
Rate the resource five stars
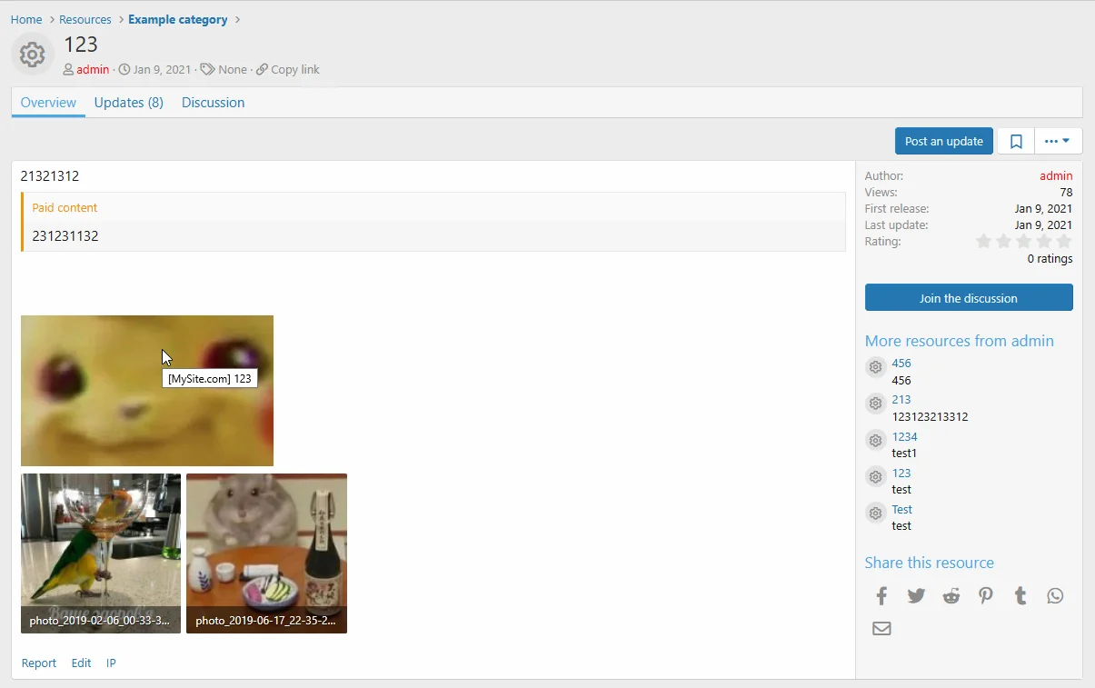click(x=1064, y=242)
